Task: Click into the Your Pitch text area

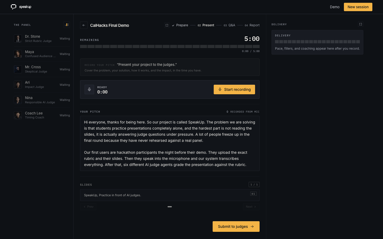Action: [x=170, y=143]
